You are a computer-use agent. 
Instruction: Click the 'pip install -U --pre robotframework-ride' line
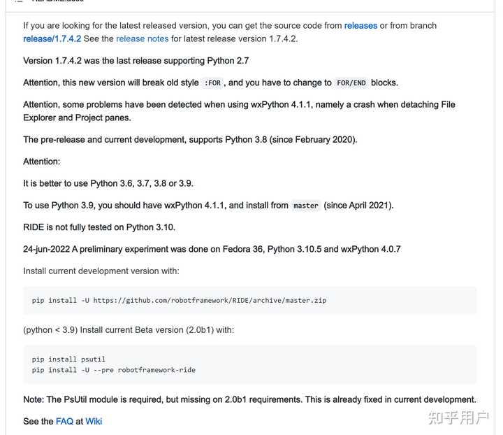click(x=114, y=370)
